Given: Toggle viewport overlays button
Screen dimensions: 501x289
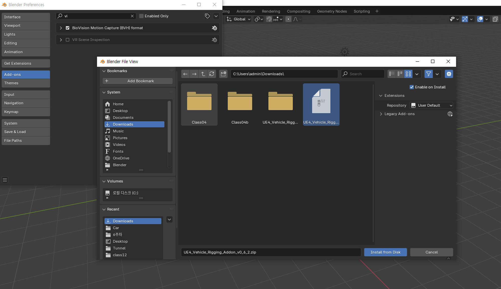Looking at the screenshot, I should [480, 19].
